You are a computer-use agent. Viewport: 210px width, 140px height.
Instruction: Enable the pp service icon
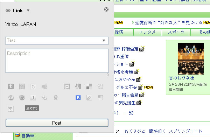point(11,108)
